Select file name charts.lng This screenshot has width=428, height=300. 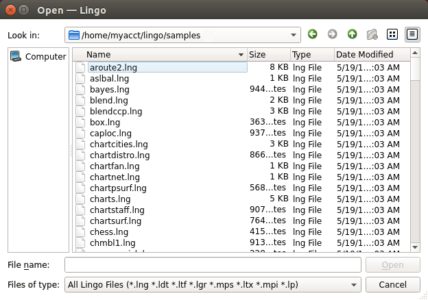pyautogui.click(x=110, y=199)
